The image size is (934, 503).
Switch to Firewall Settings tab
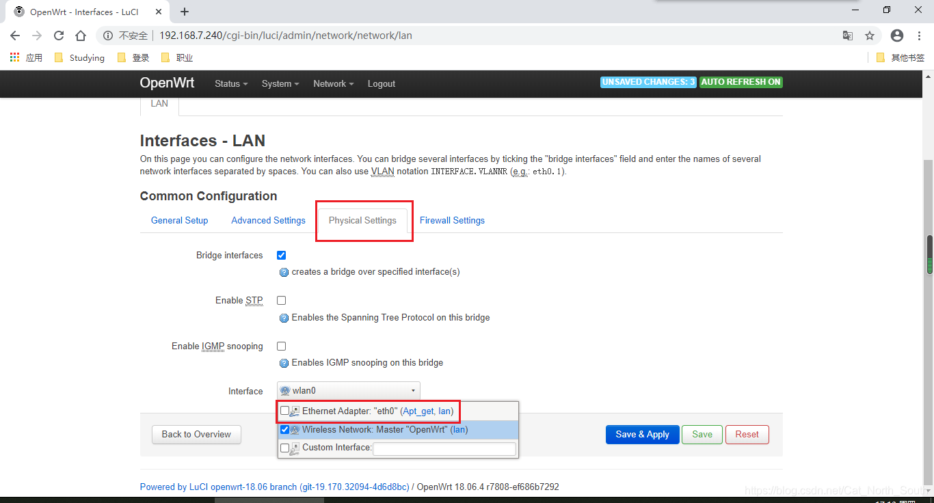(x=452, y=220)
